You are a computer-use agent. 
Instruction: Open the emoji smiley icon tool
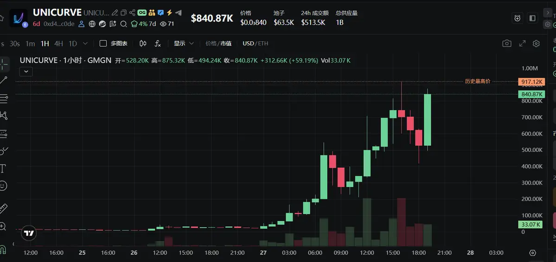pyautogui.click(x=3, y=186)
